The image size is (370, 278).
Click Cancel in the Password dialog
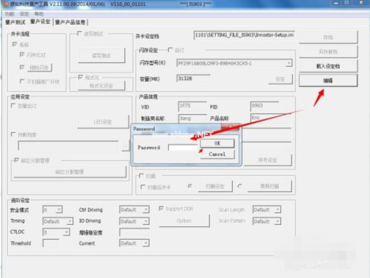click(217, 154)
